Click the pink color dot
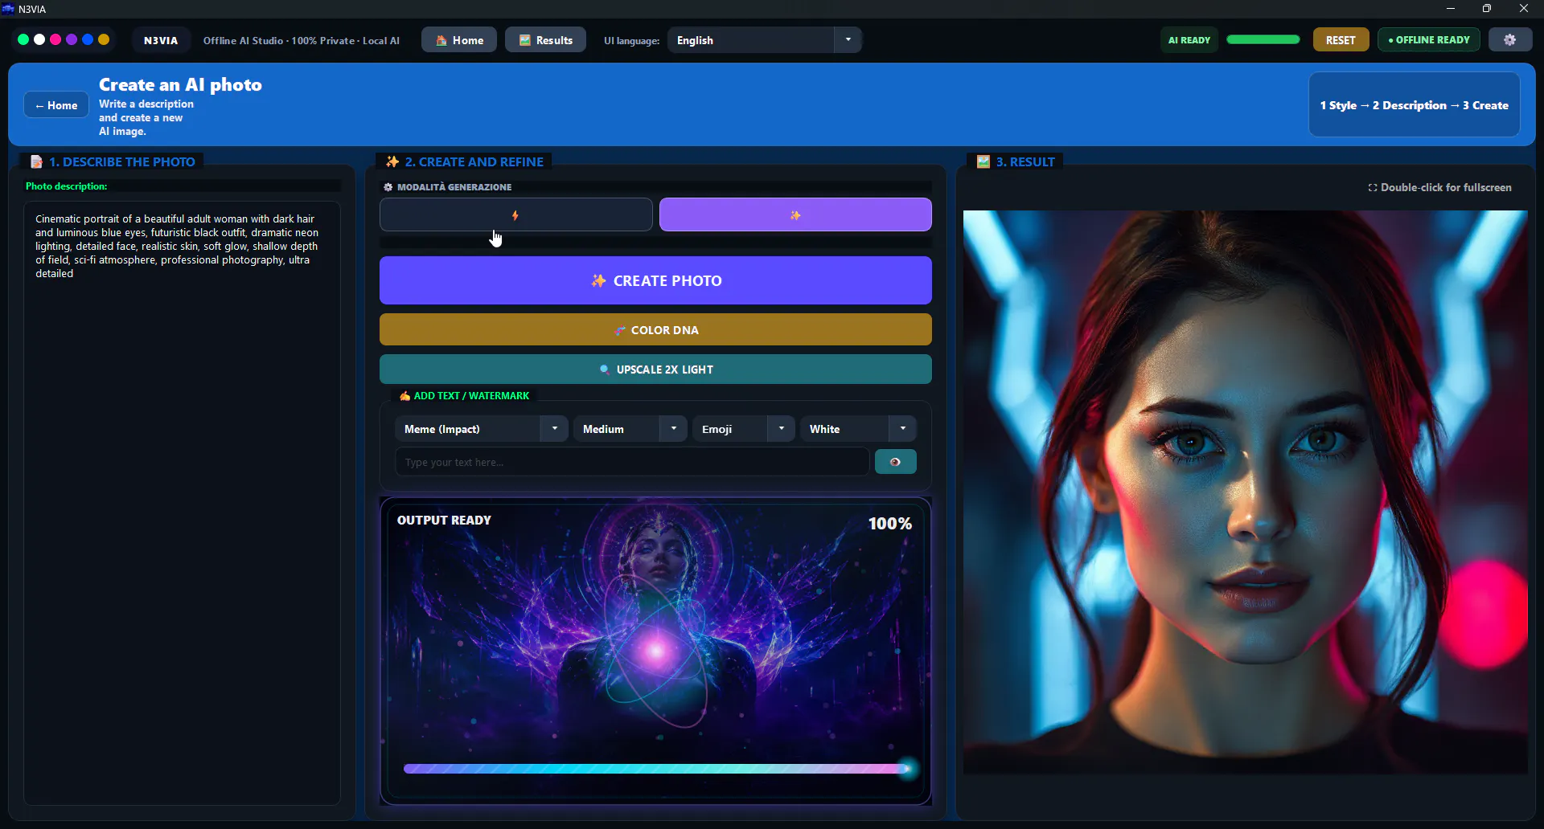This screenshot has width=1544, height=829. 55,39
